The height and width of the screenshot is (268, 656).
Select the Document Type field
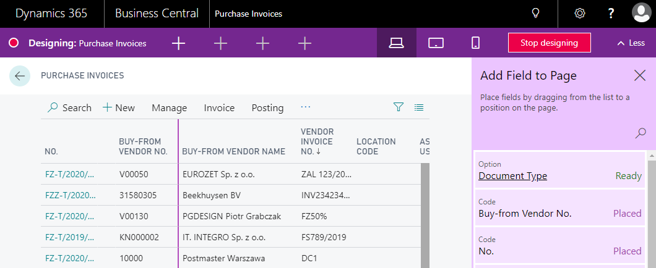(560, 170)
